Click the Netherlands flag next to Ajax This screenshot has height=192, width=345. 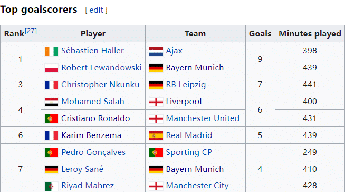coord(156,51)
